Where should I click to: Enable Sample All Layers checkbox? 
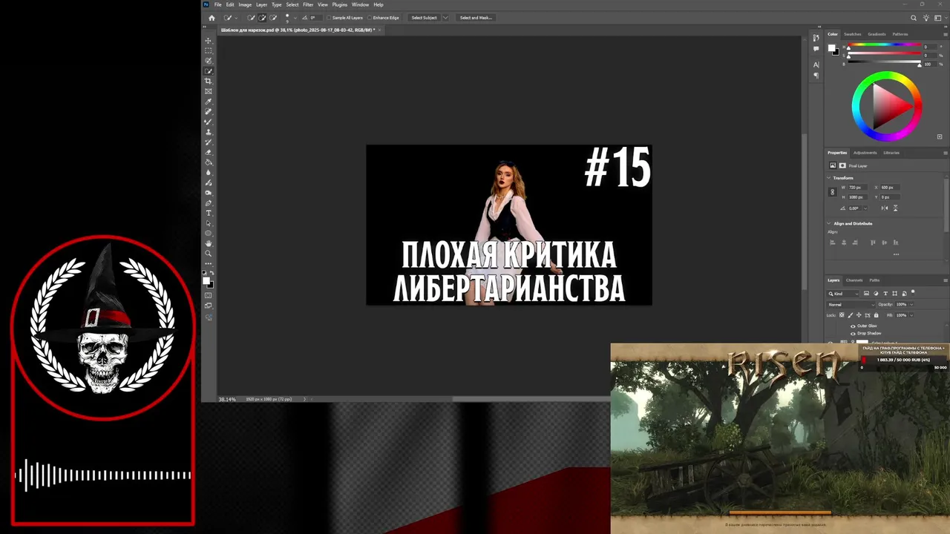(330, 18)
